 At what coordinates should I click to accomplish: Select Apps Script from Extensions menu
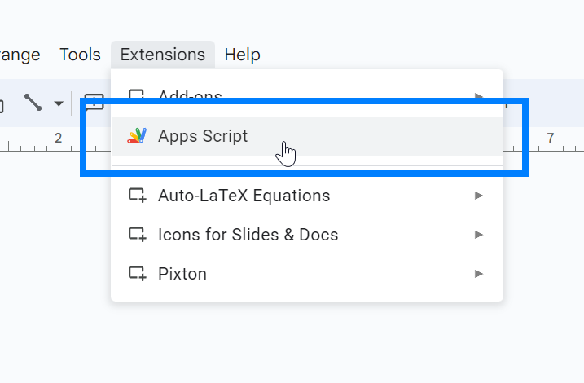(x=307, y=136)
